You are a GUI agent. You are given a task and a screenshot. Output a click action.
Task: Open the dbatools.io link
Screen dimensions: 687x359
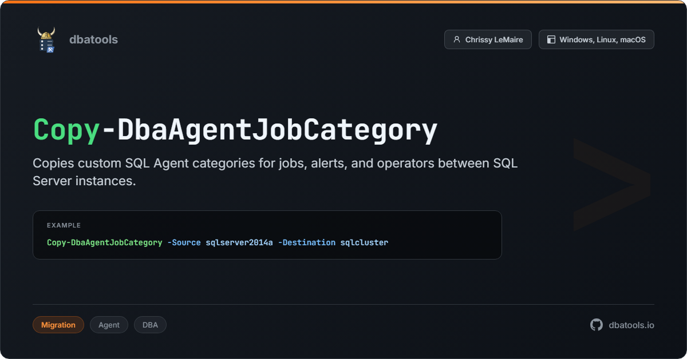pyautogui.click(x=631, y=325)
